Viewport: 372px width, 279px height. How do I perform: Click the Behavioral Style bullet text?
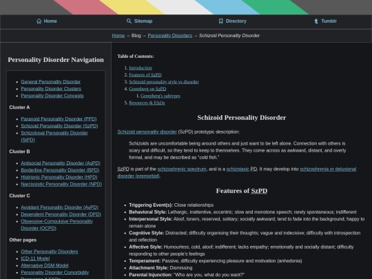click(242, 212)
